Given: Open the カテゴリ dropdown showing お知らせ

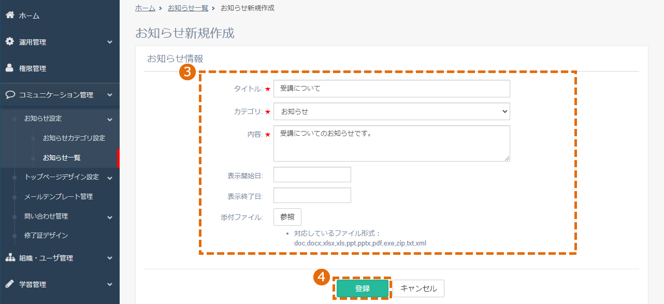Looking at the screenshot, I should pos(392,111).
